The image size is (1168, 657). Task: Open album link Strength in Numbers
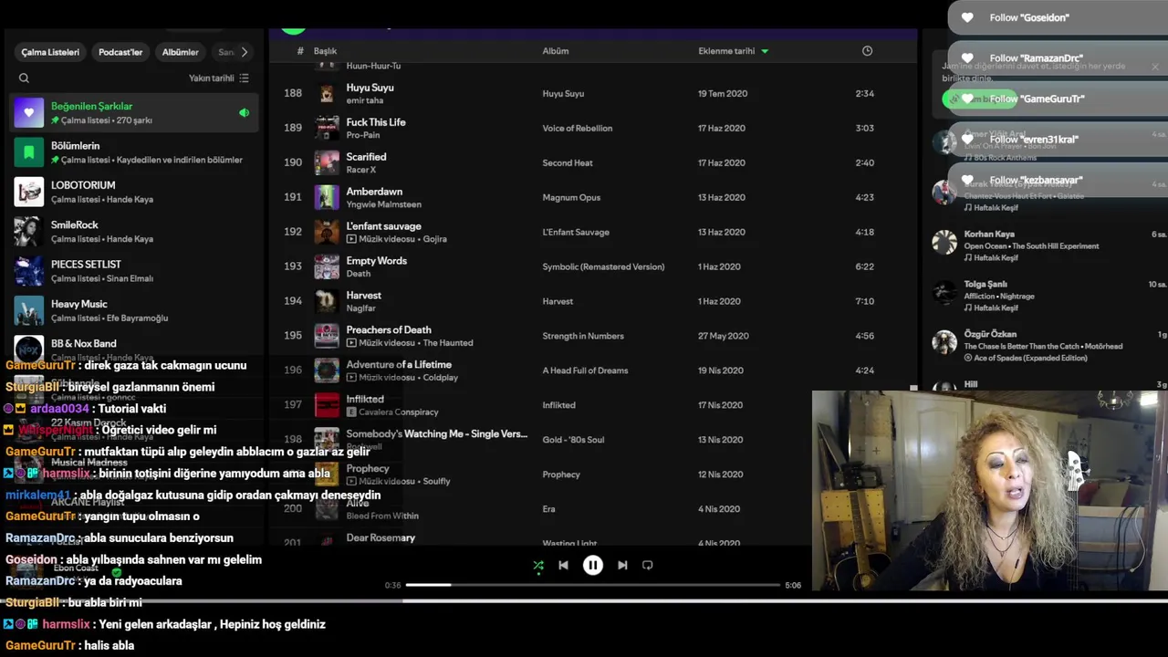[x=583, y=337]
